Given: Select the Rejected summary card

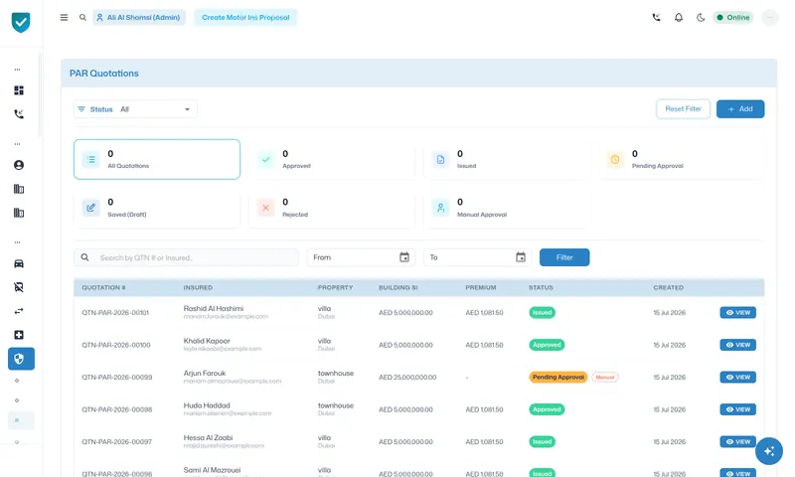Looking at the screenshot, I should pos(332,208).
